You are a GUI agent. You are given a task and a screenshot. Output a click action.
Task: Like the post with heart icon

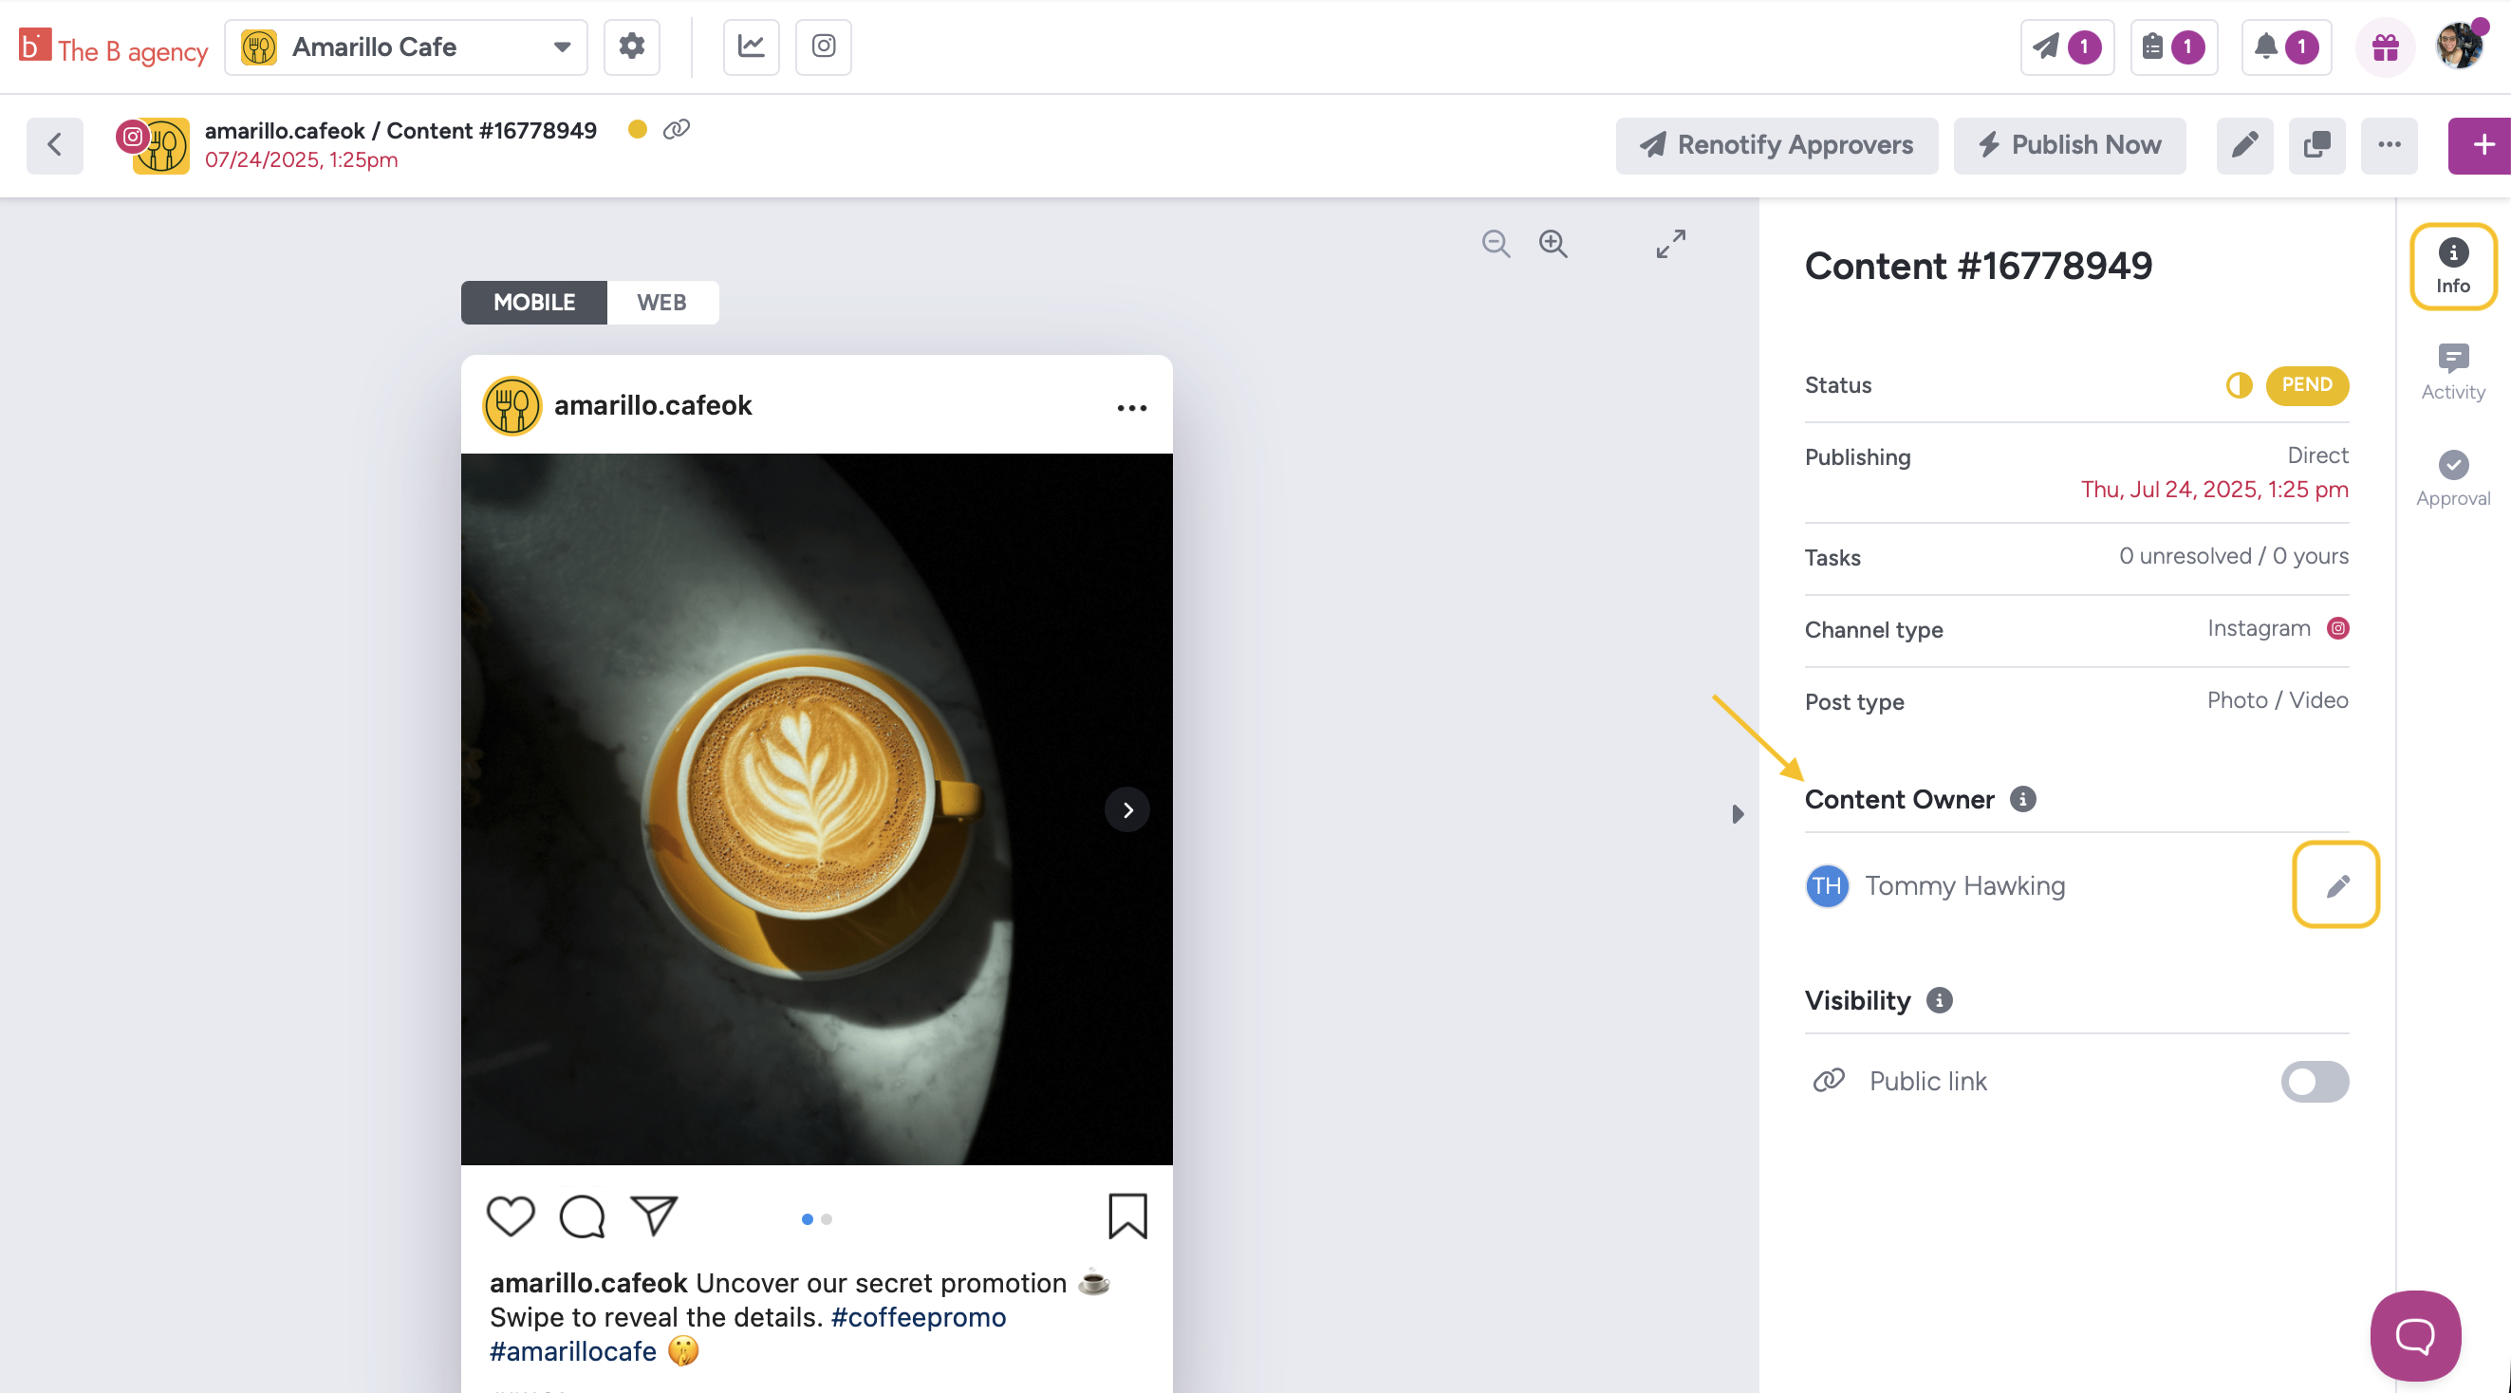[510, 1216]
